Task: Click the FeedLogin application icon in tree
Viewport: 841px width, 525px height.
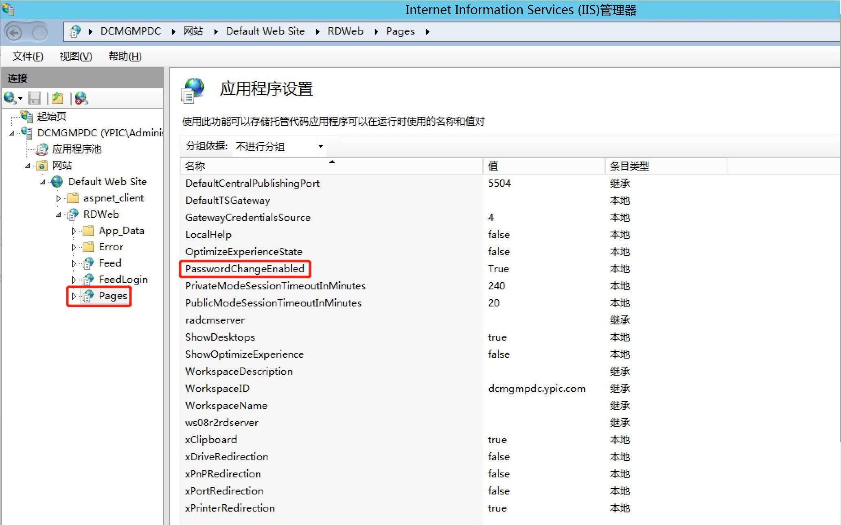Action: pos(88,280)
